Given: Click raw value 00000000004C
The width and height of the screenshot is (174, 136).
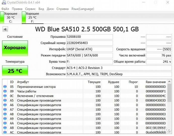Looking at the screenshot, I should pos(156,96).
